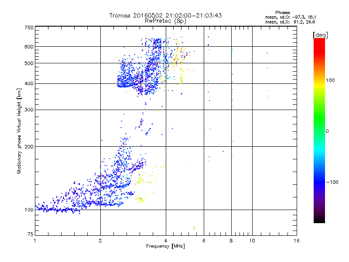Image resolution: width=349 pixels, height=262 pixels.
Task: Click the 'Frequency [MHz]' axis title
Action: pyautogui.click(x=165, y=246)
